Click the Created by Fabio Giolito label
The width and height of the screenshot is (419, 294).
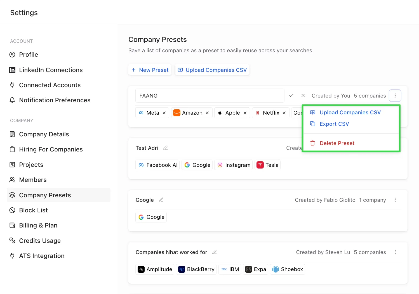click(325, 200)
